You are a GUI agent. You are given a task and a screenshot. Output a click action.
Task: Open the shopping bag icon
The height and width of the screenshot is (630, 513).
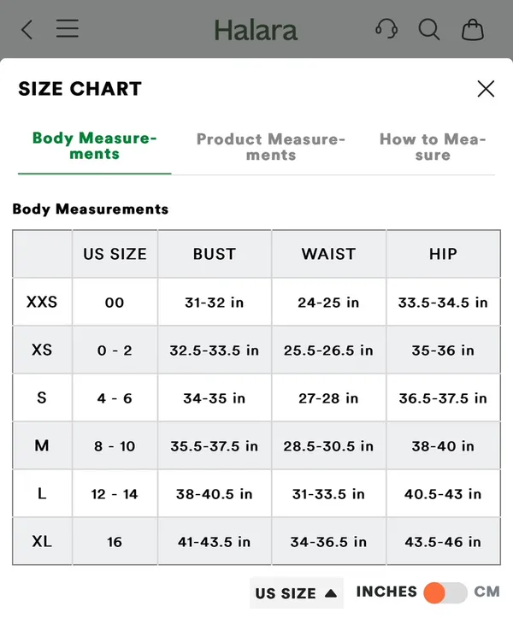tap(473, 30)
